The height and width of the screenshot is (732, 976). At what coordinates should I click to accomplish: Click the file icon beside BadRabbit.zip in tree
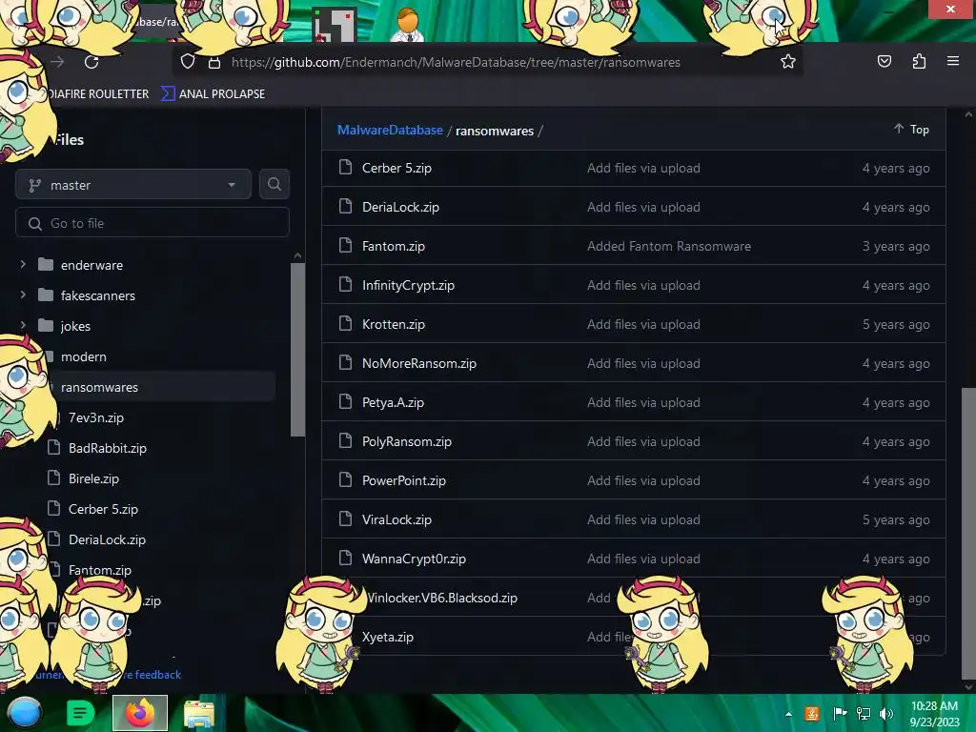click(x=54, y=448)
